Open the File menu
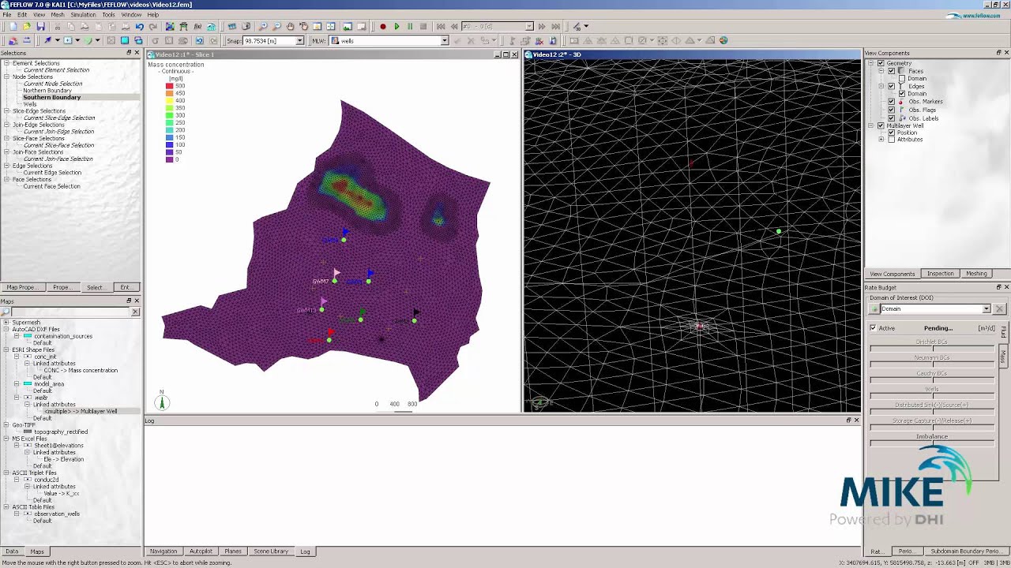 click(7, 14)
